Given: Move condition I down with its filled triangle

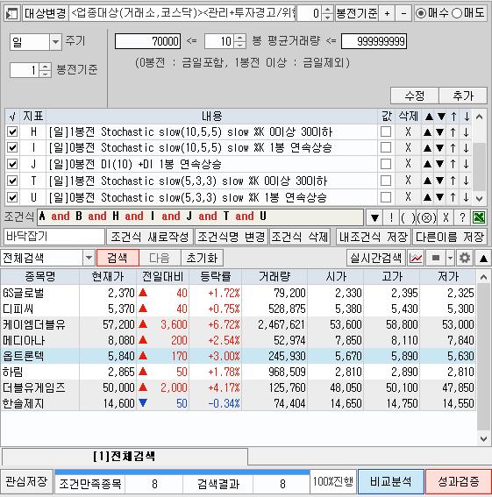Looking at the screenshot, I should pos(439,148).
